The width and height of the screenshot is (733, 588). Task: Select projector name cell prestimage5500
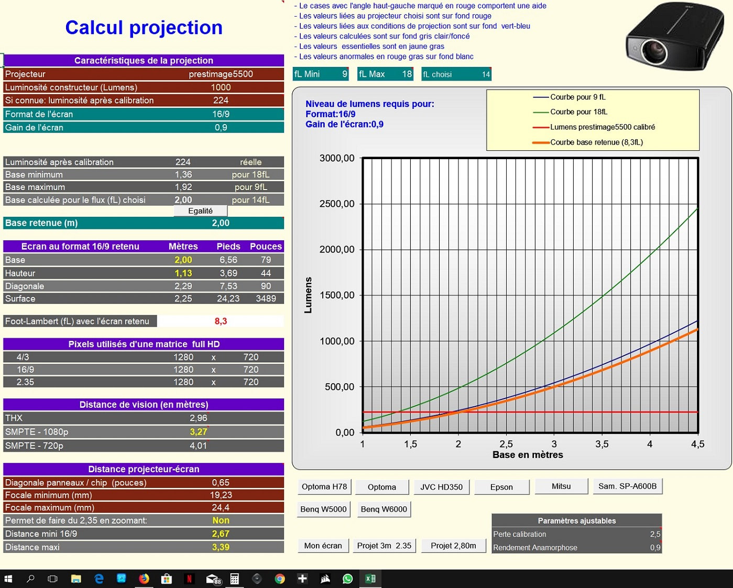(x=221, y=74)
